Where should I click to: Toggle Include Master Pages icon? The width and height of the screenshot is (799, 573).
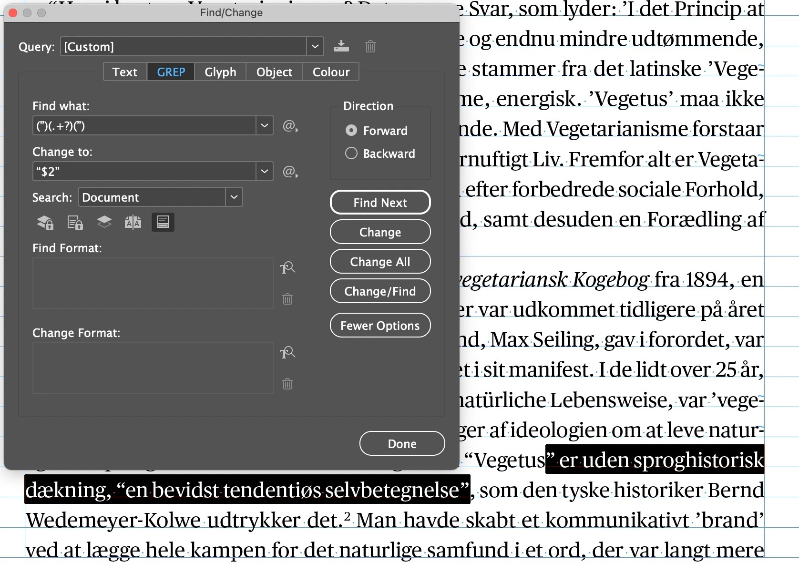[133, 222]
